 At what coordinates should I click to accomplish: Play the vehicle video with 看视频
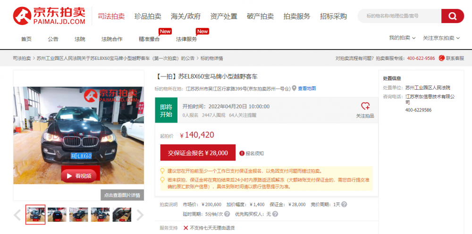79,176
